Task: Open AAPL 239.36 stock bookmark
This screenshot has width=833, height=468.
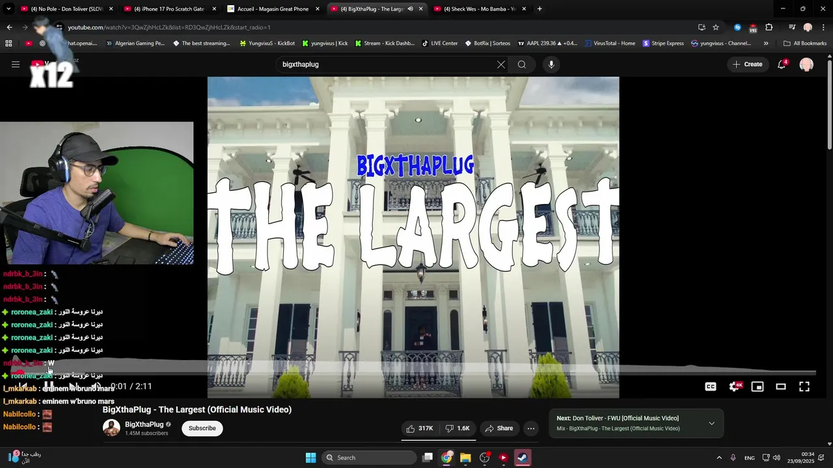Action: [547, 44]
